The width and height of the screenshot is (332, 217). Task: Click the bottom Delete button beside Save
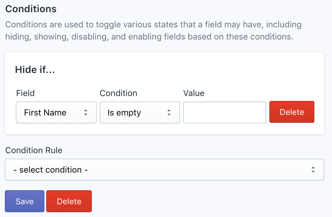click(69, 201)
